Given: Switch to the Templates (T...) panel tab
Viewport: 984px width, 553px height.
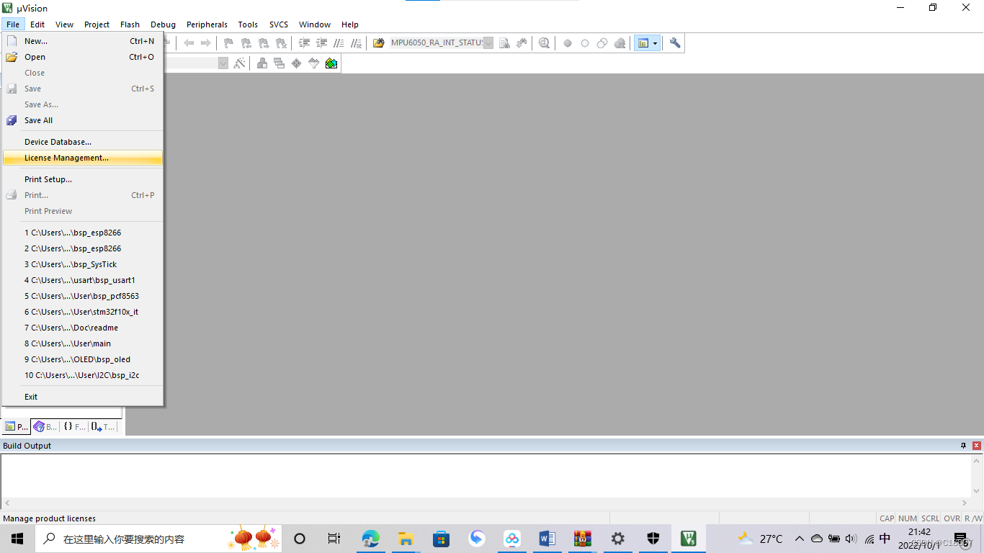Looking at the screenshot, I should pos(102,426).
